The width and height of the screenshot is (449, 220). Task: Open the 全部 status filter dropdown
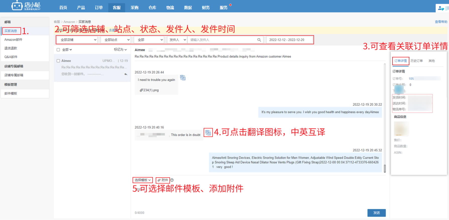point(149,40)
